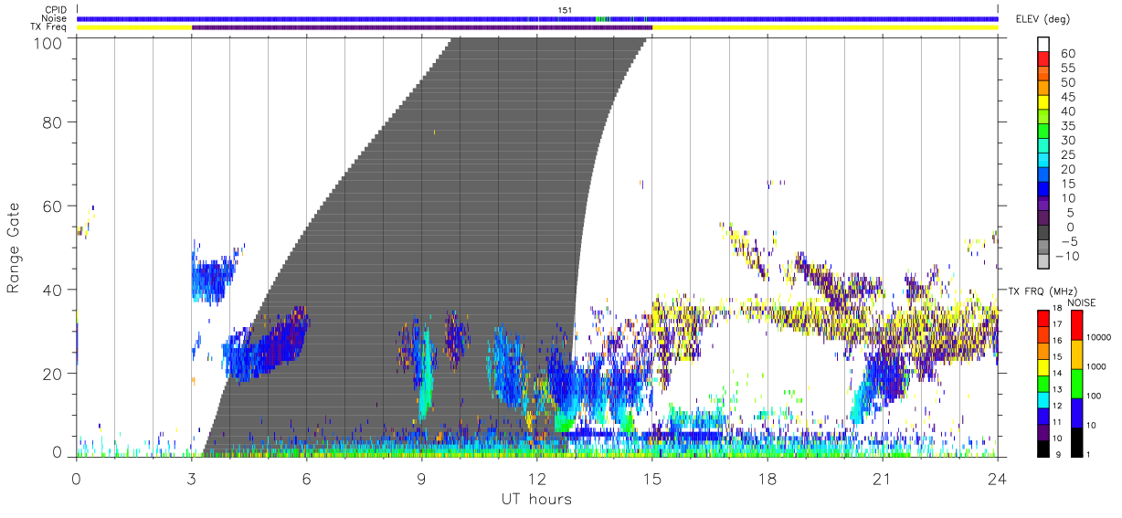Click the 'Noise' strip label at top left

pos(56,18)
